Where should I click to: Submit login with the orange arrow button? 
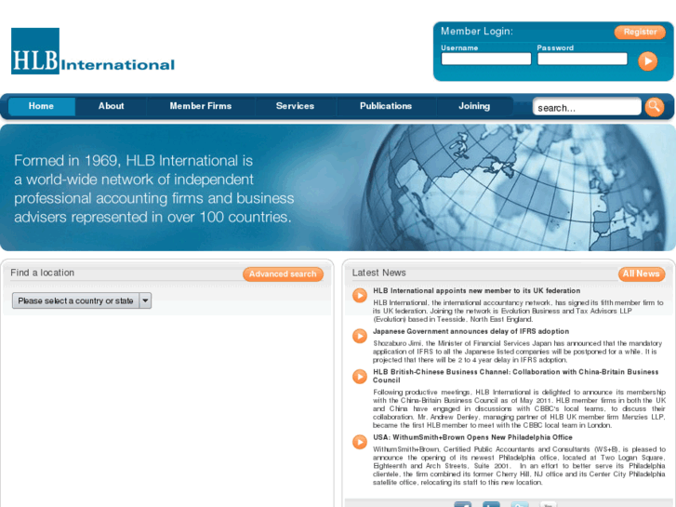pyautogui.click(x=647, y=60)
